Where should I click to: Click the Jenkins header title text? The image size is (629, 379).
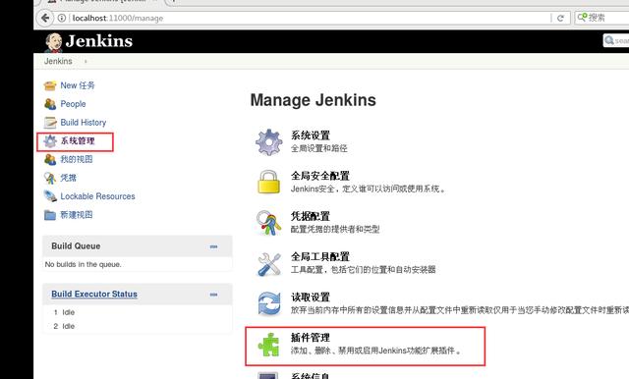pos(99,41)
